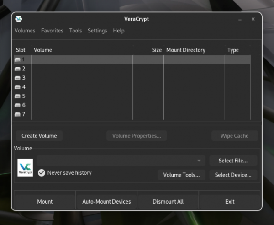Click the Wipe Cache button
274x225 pixels.
[x=235, y=136]
